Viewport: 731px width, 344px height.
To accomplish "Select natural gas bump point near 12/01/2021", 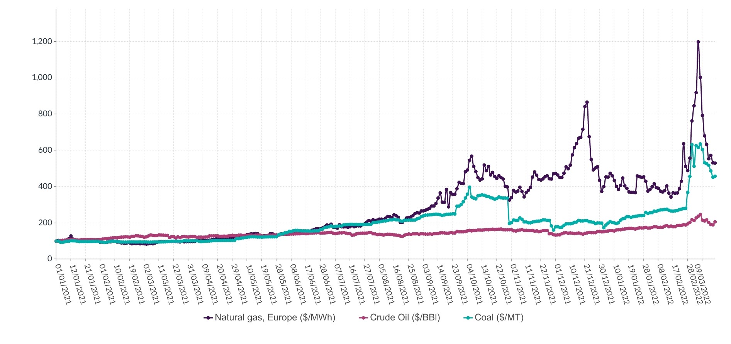I will click(x=71, y=236).
